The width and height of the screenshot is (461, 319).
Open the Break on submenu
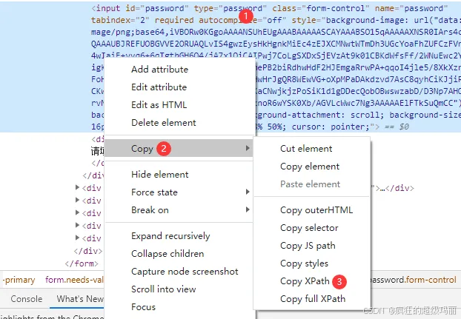[x=179, y=210]
